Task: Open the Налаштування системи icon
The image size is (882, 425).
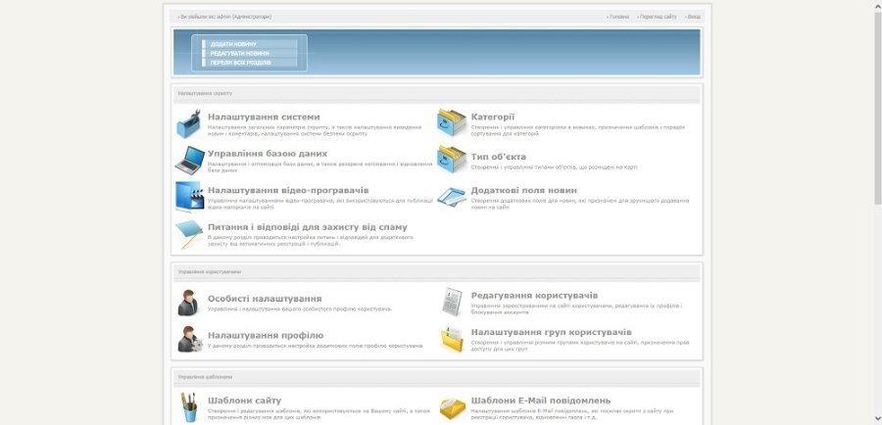Action: coord(189,123)
